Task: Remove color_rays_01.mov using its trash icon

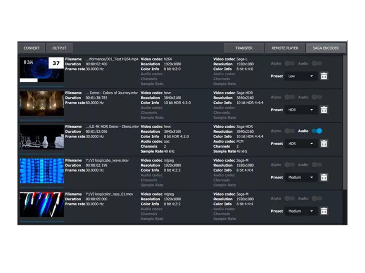Action: [x=324, y=211]
